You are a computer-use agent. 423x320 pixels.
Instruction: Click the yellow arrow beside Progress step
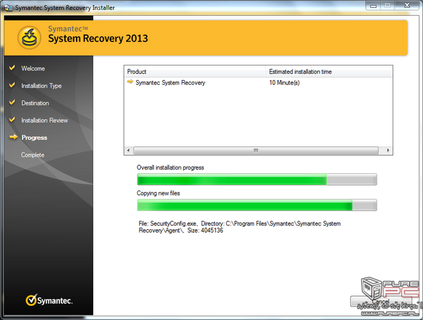(x=13, y=137)
